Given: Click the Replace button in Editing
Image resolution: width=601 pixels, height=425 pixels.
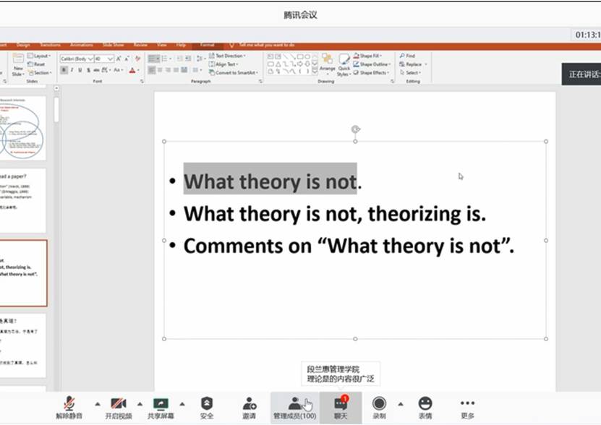Looking at the screenshot, I should (x=412, y=64).
